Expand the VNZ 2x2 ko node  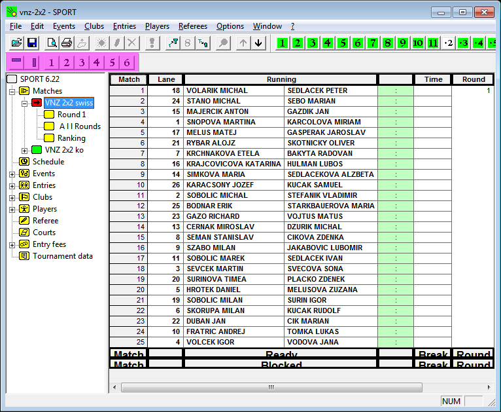[25, 150]
